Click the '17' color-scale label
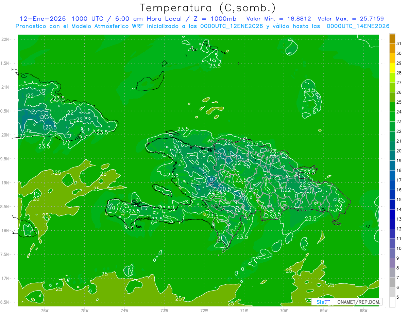408x315 pixels. [399, 180]
